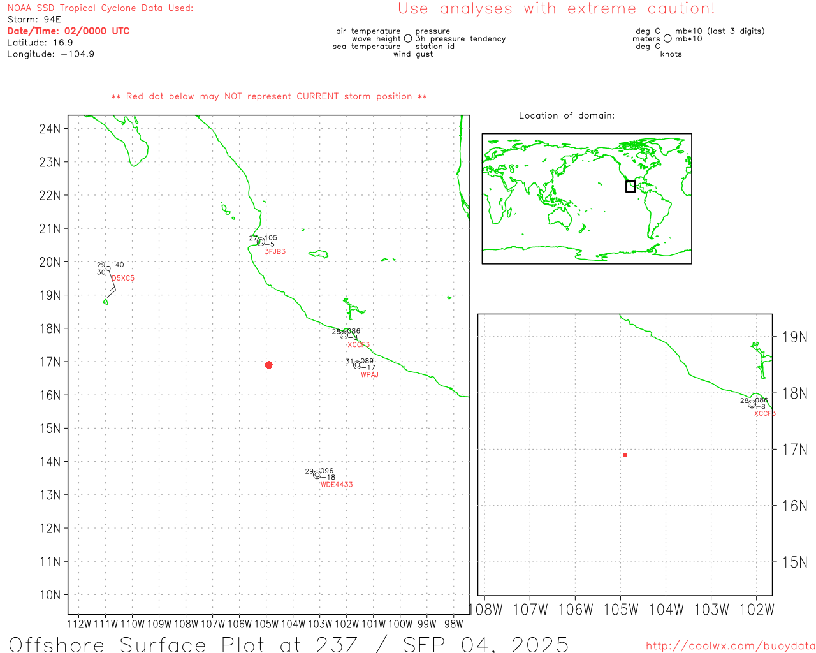
Task: Click the black domain box on world map
Action: click(x=630, y=186)
